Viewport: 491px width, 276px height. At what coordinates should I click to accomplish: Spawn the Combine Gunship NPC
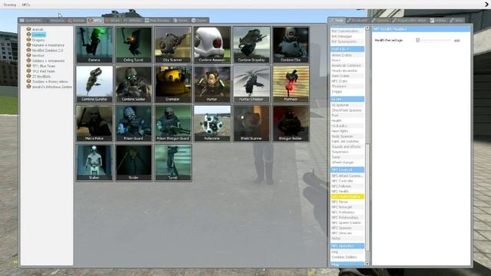click(94, 84)
